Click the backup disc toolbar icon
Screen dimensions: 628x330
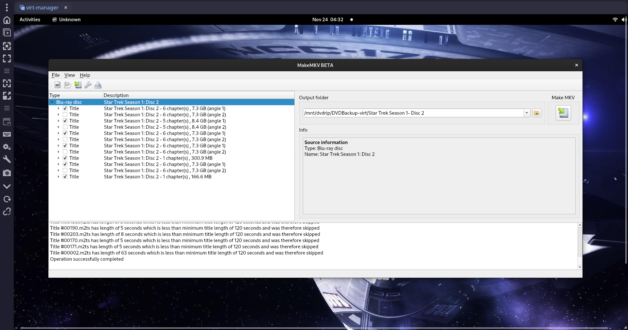tap(68, 85)
